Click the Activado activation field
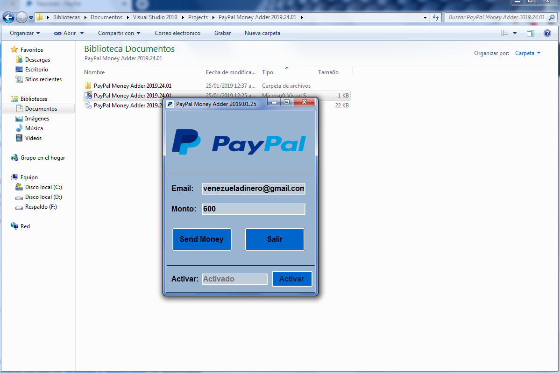 point(234,279)
